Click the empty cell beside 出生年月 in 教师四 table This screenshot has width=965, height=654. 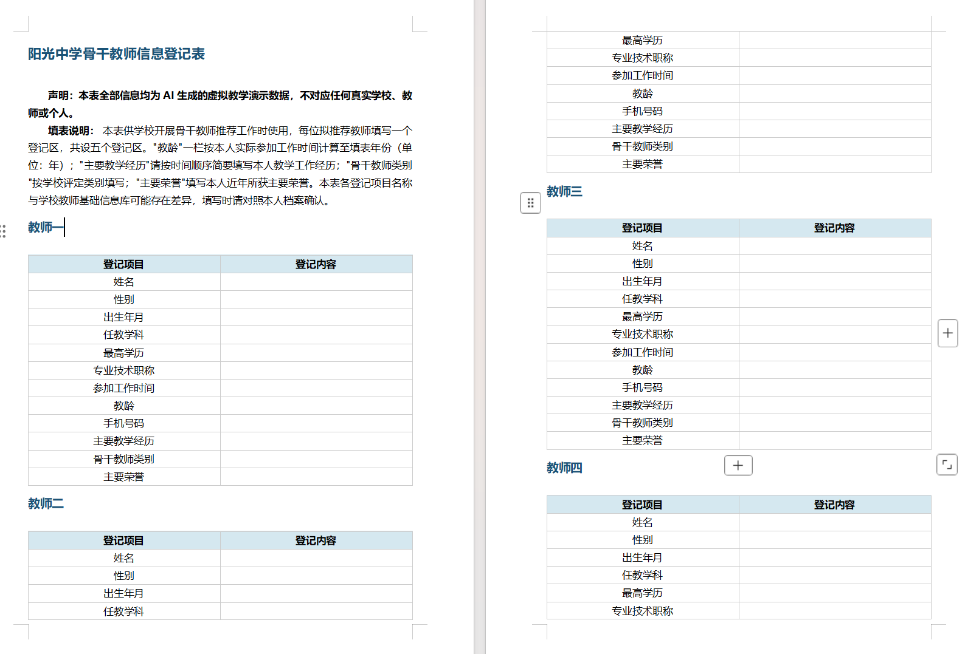(835, 557)
